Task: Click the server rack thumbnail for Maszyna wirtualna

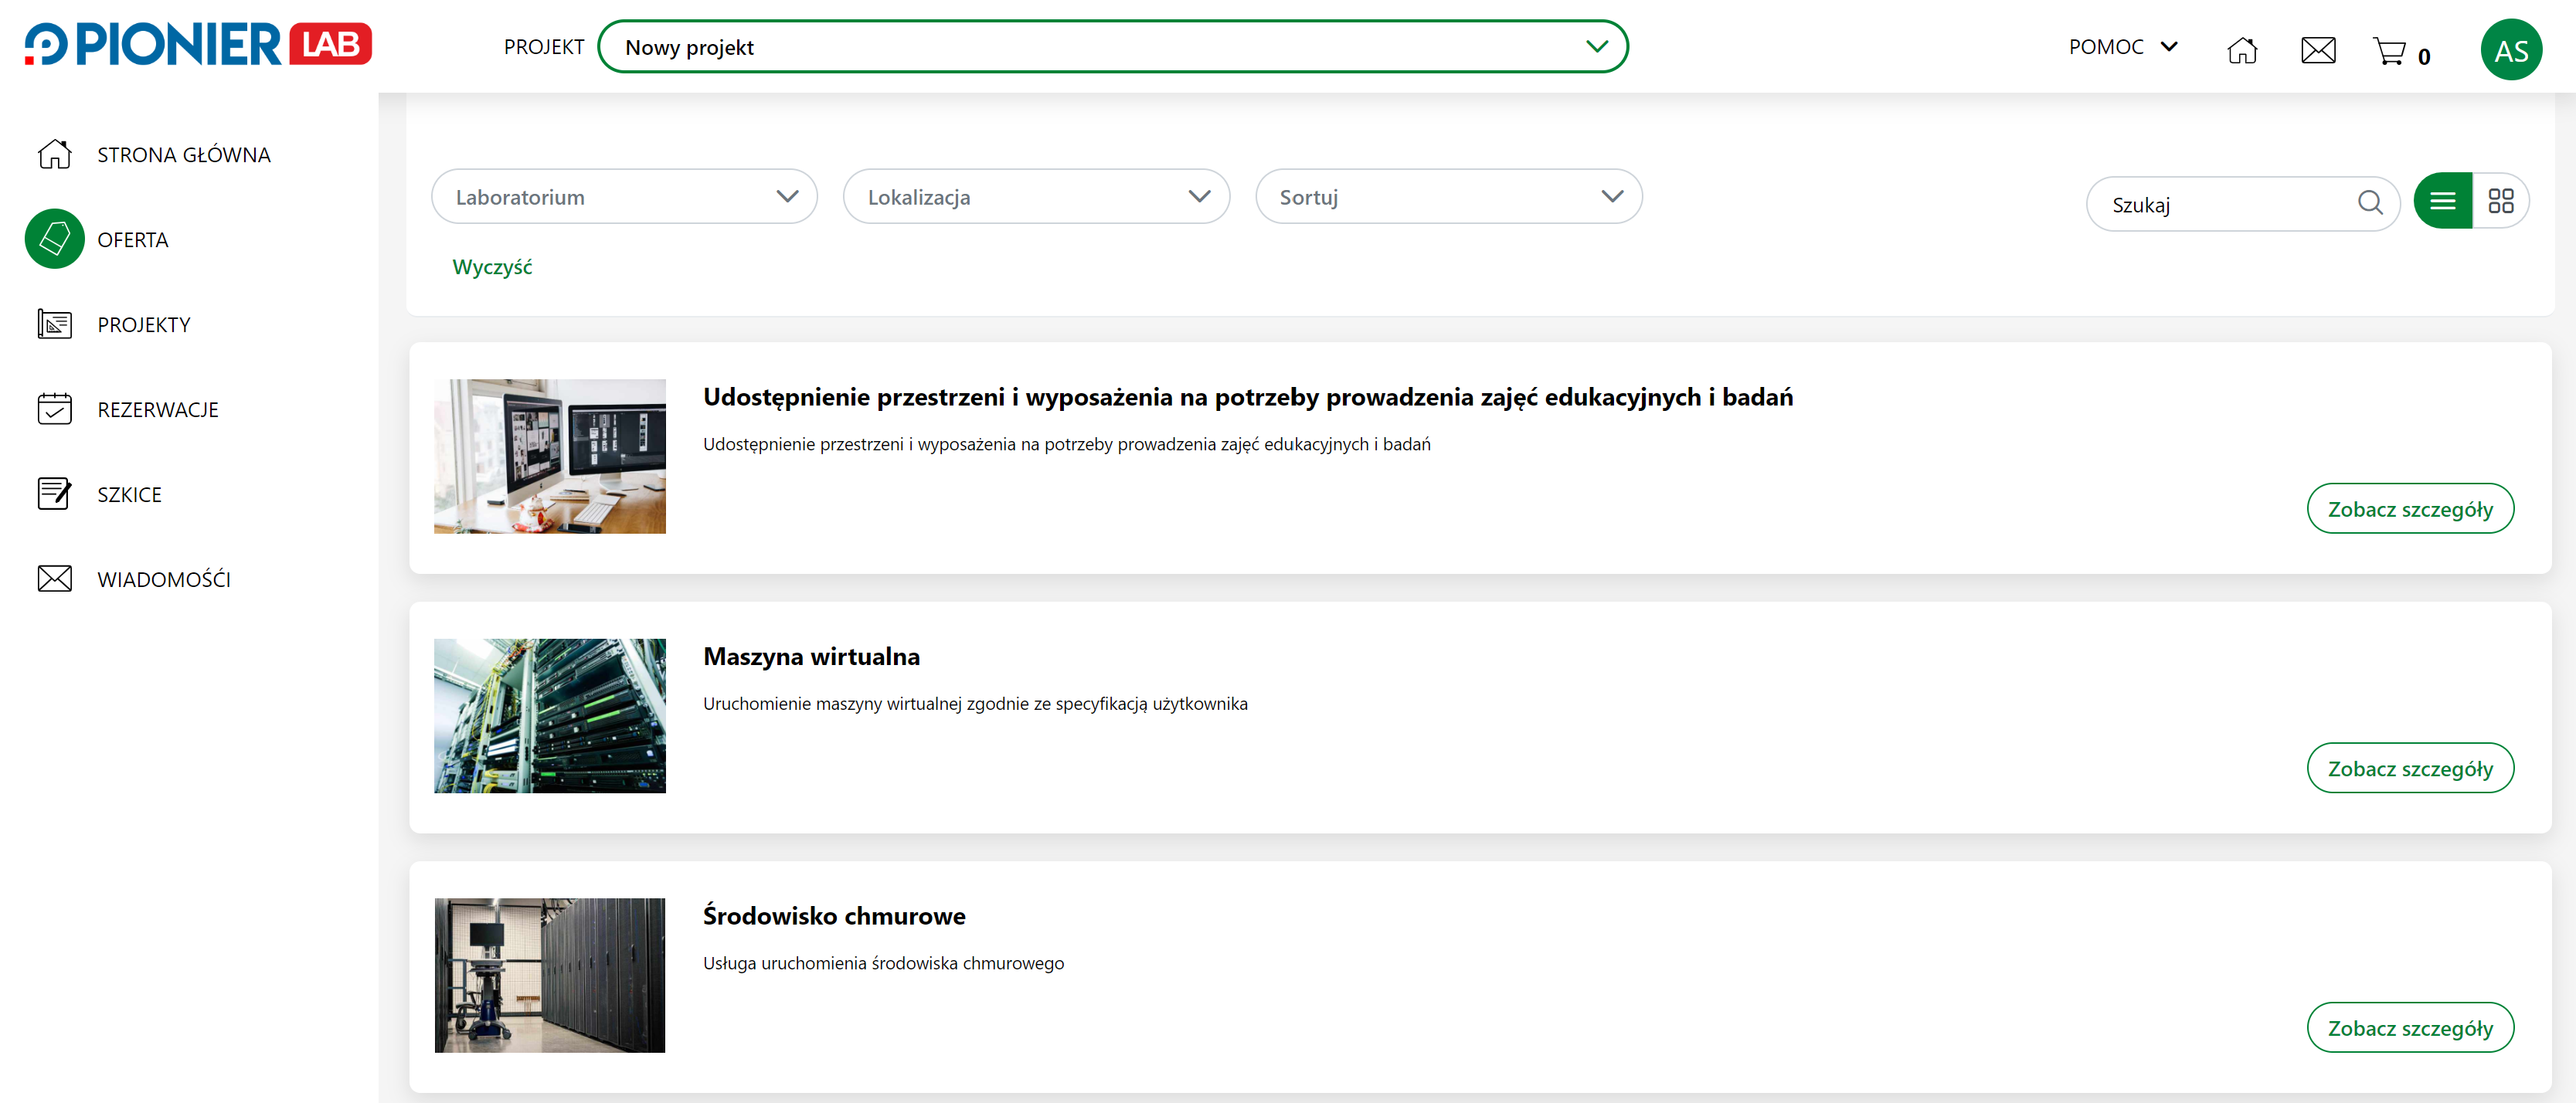Action: coord(549,716)
